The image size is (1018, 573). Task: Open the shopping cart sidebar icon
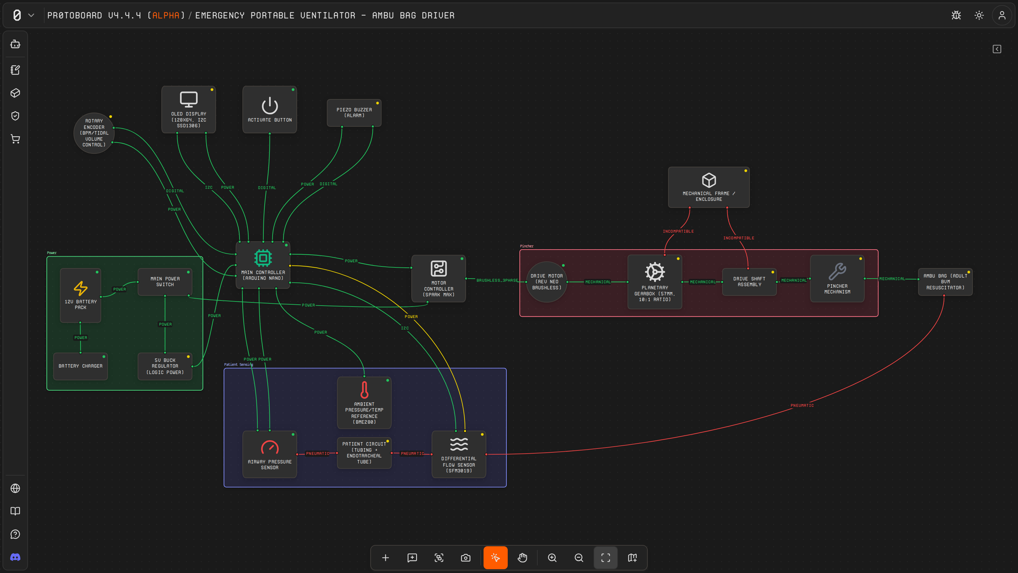coord(15,139)
